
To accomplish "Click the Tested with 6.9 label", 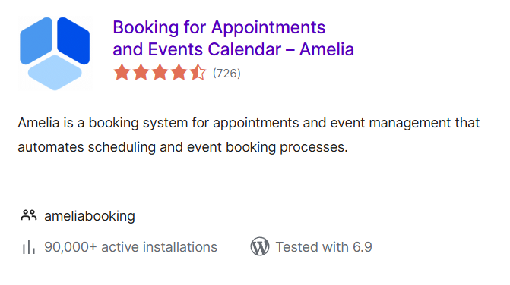I will (x=324, y=247).
